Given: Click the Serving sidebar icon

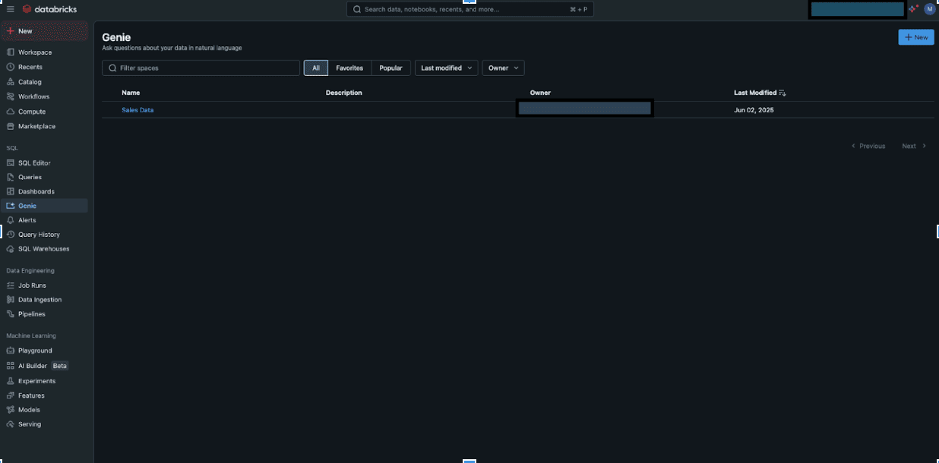Looking at the screenshot, I should coord(11,424).
